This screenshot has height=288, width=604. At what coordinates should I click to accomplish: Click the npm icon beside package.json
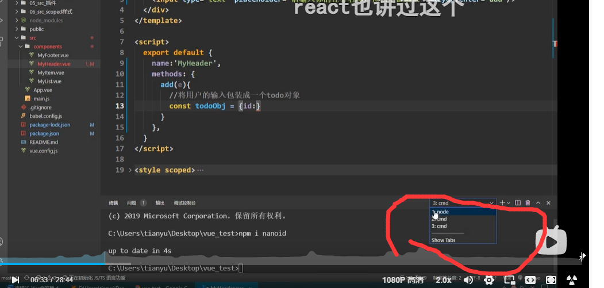pos(24,133)
